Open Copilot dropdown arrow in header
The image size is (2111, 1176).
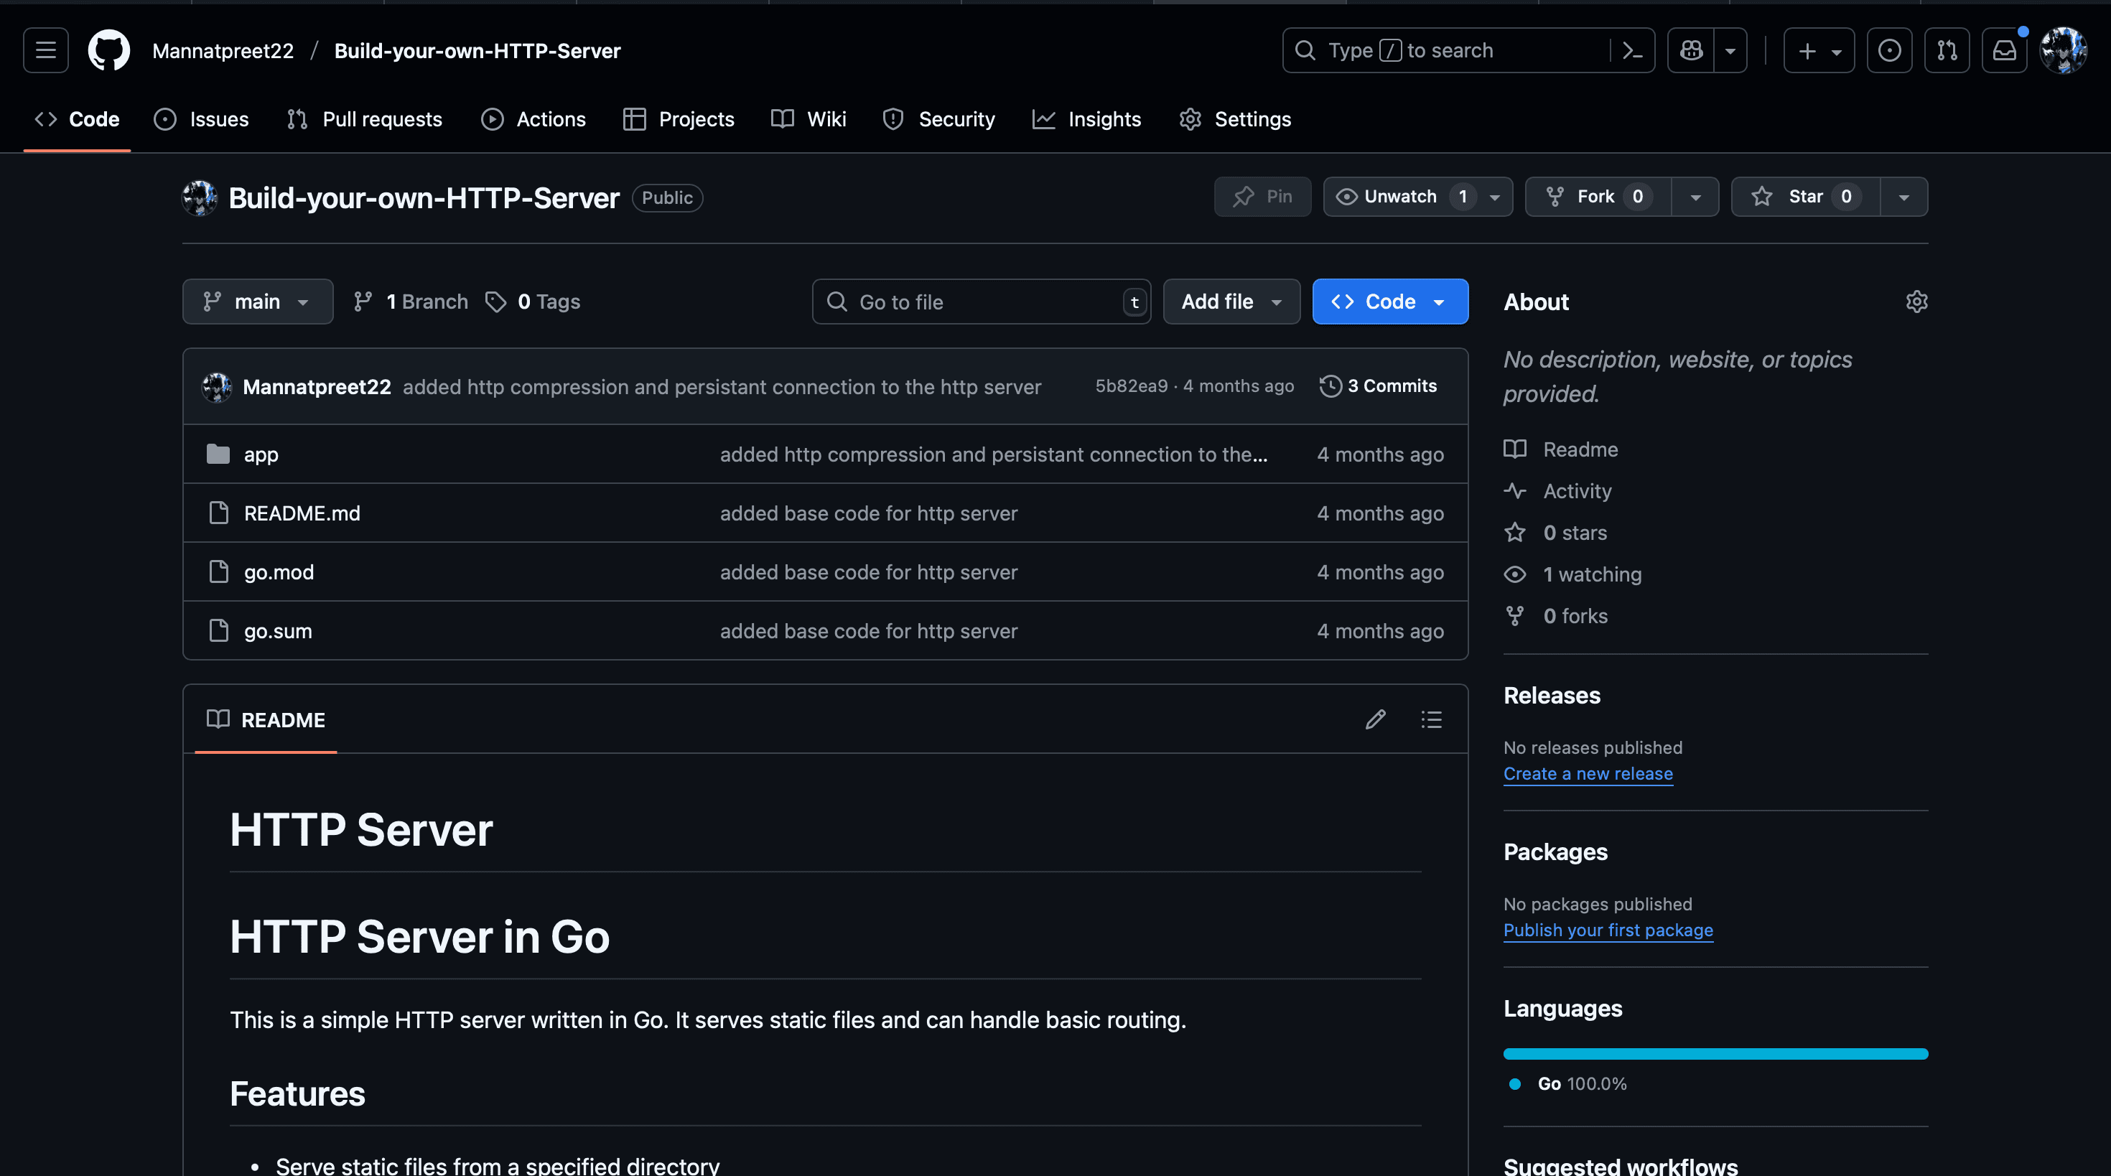pos(1730,50)
